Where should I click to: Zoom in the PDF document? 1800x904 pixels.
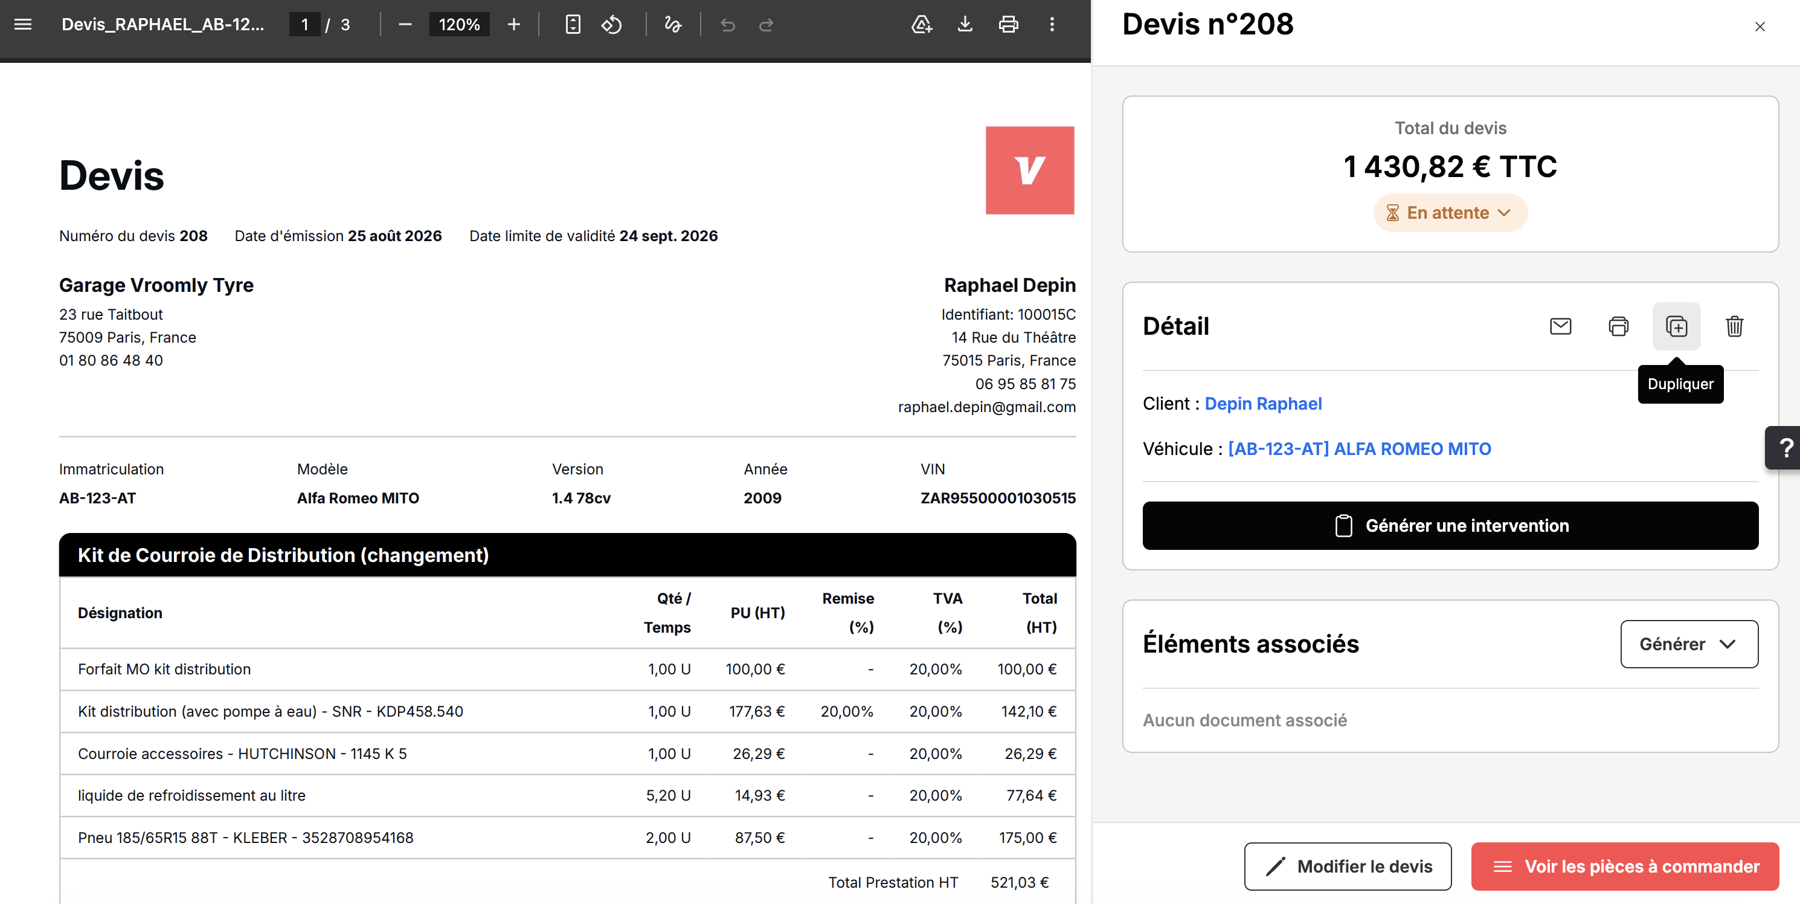tap(513, 24)
